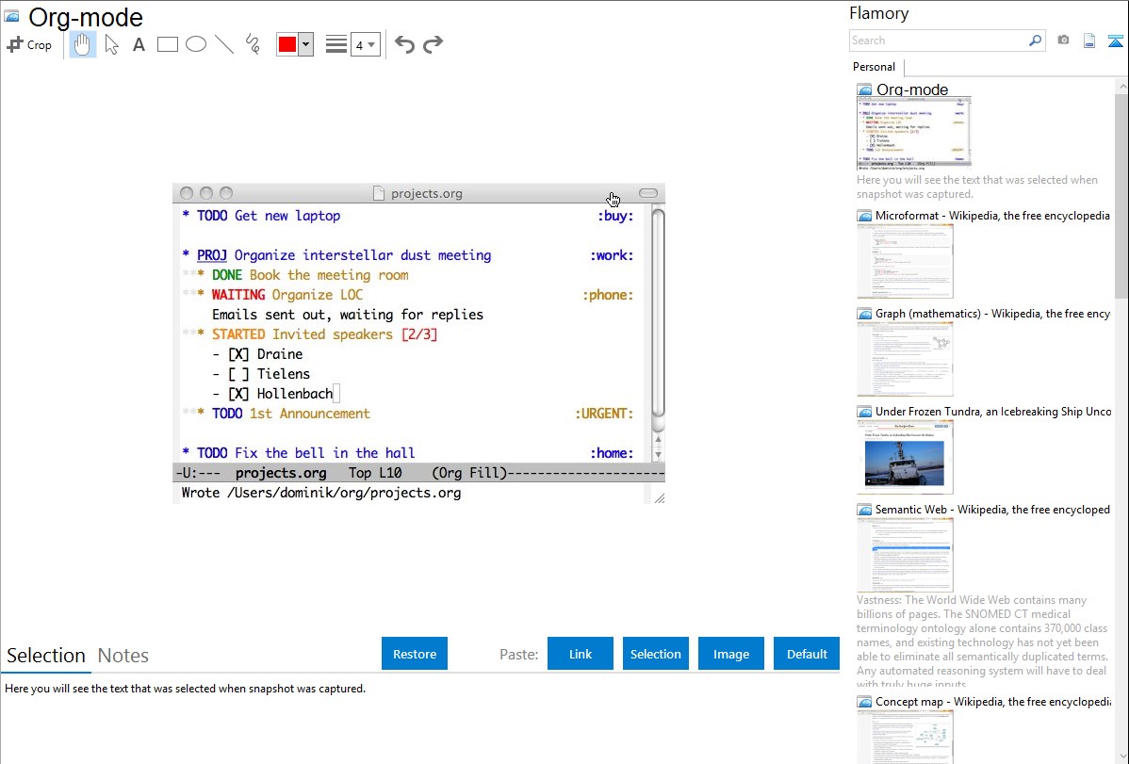This screenshot has height=764, width=1129.
Task: Click the large "Org-mode" heading text
Action: click(x=86, y=17)
